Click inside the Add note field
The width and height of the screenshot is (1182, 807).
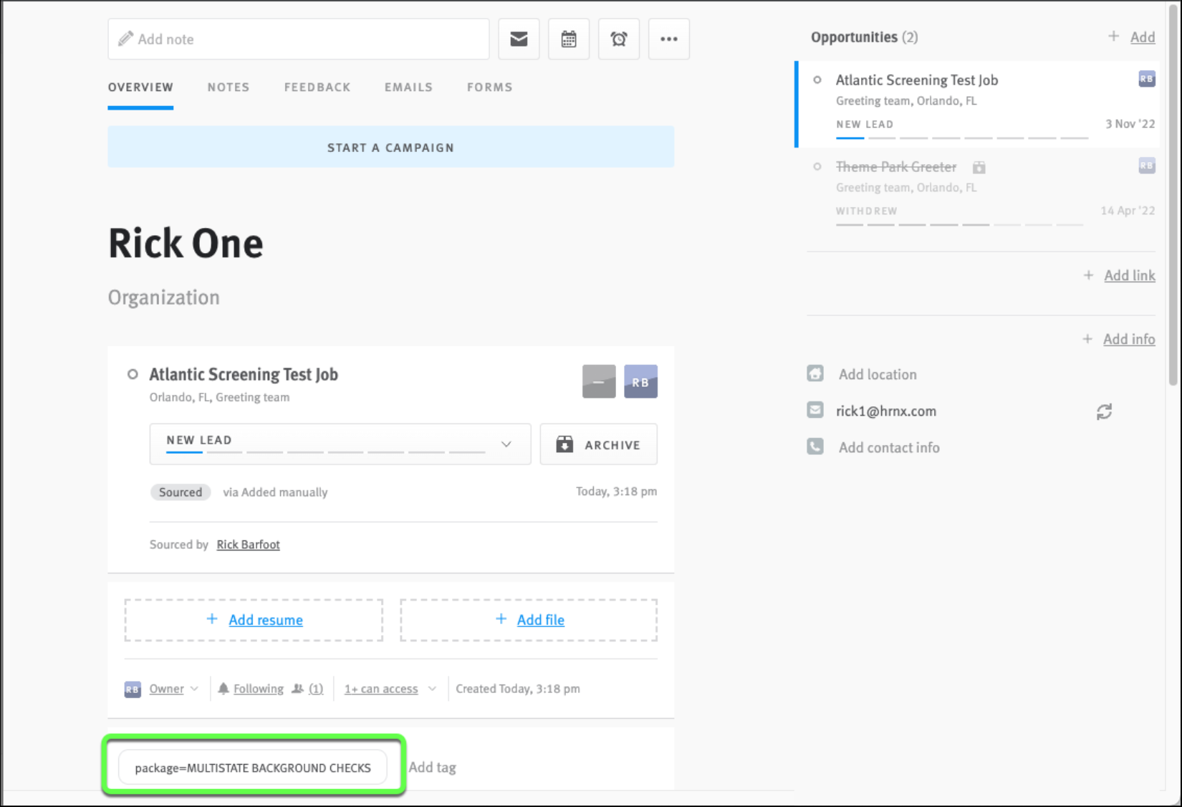[299, 39]
